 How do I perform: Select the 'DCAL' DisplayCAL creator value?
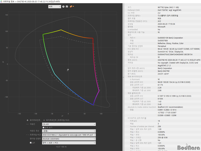171,52
